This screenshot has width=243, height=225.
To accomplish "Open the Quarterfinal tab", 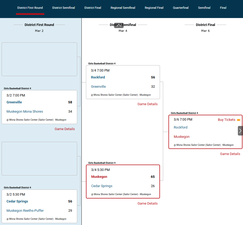I will (181, 8).
